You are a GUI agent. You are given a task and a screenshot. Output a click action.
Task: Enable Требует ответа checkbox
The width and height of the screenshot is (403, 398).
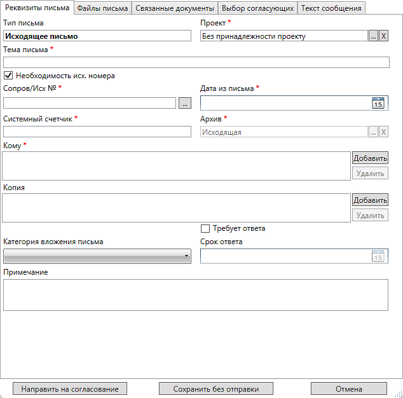pos(205,229)
